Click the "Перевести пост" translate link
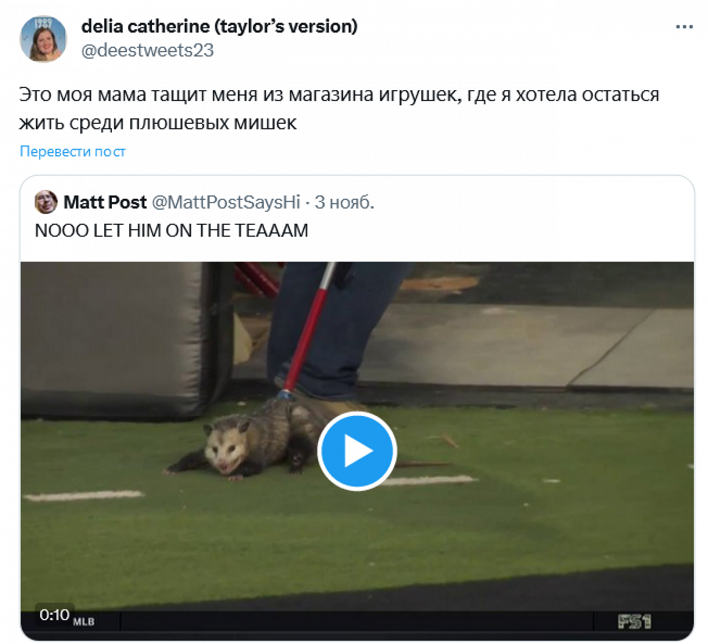The height and width of the screenshot is (644, 708). point(73,152)
